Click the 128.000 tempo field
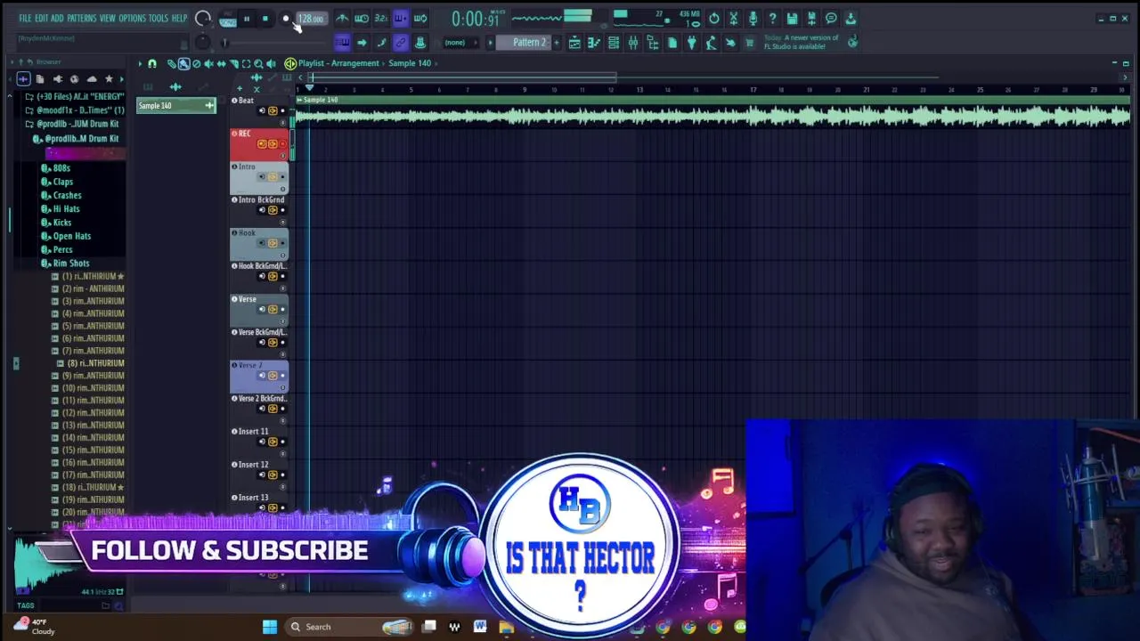 click(x=311, y=19)
